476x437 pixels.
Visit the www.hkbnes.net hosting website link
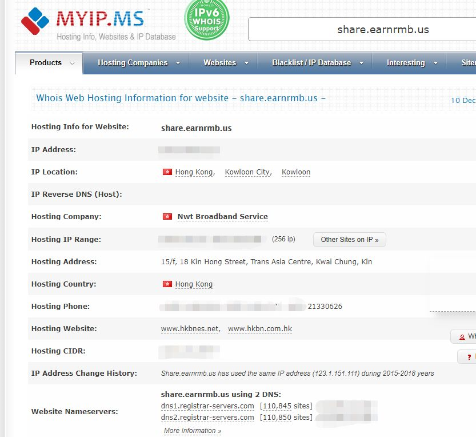pos(190,329)
